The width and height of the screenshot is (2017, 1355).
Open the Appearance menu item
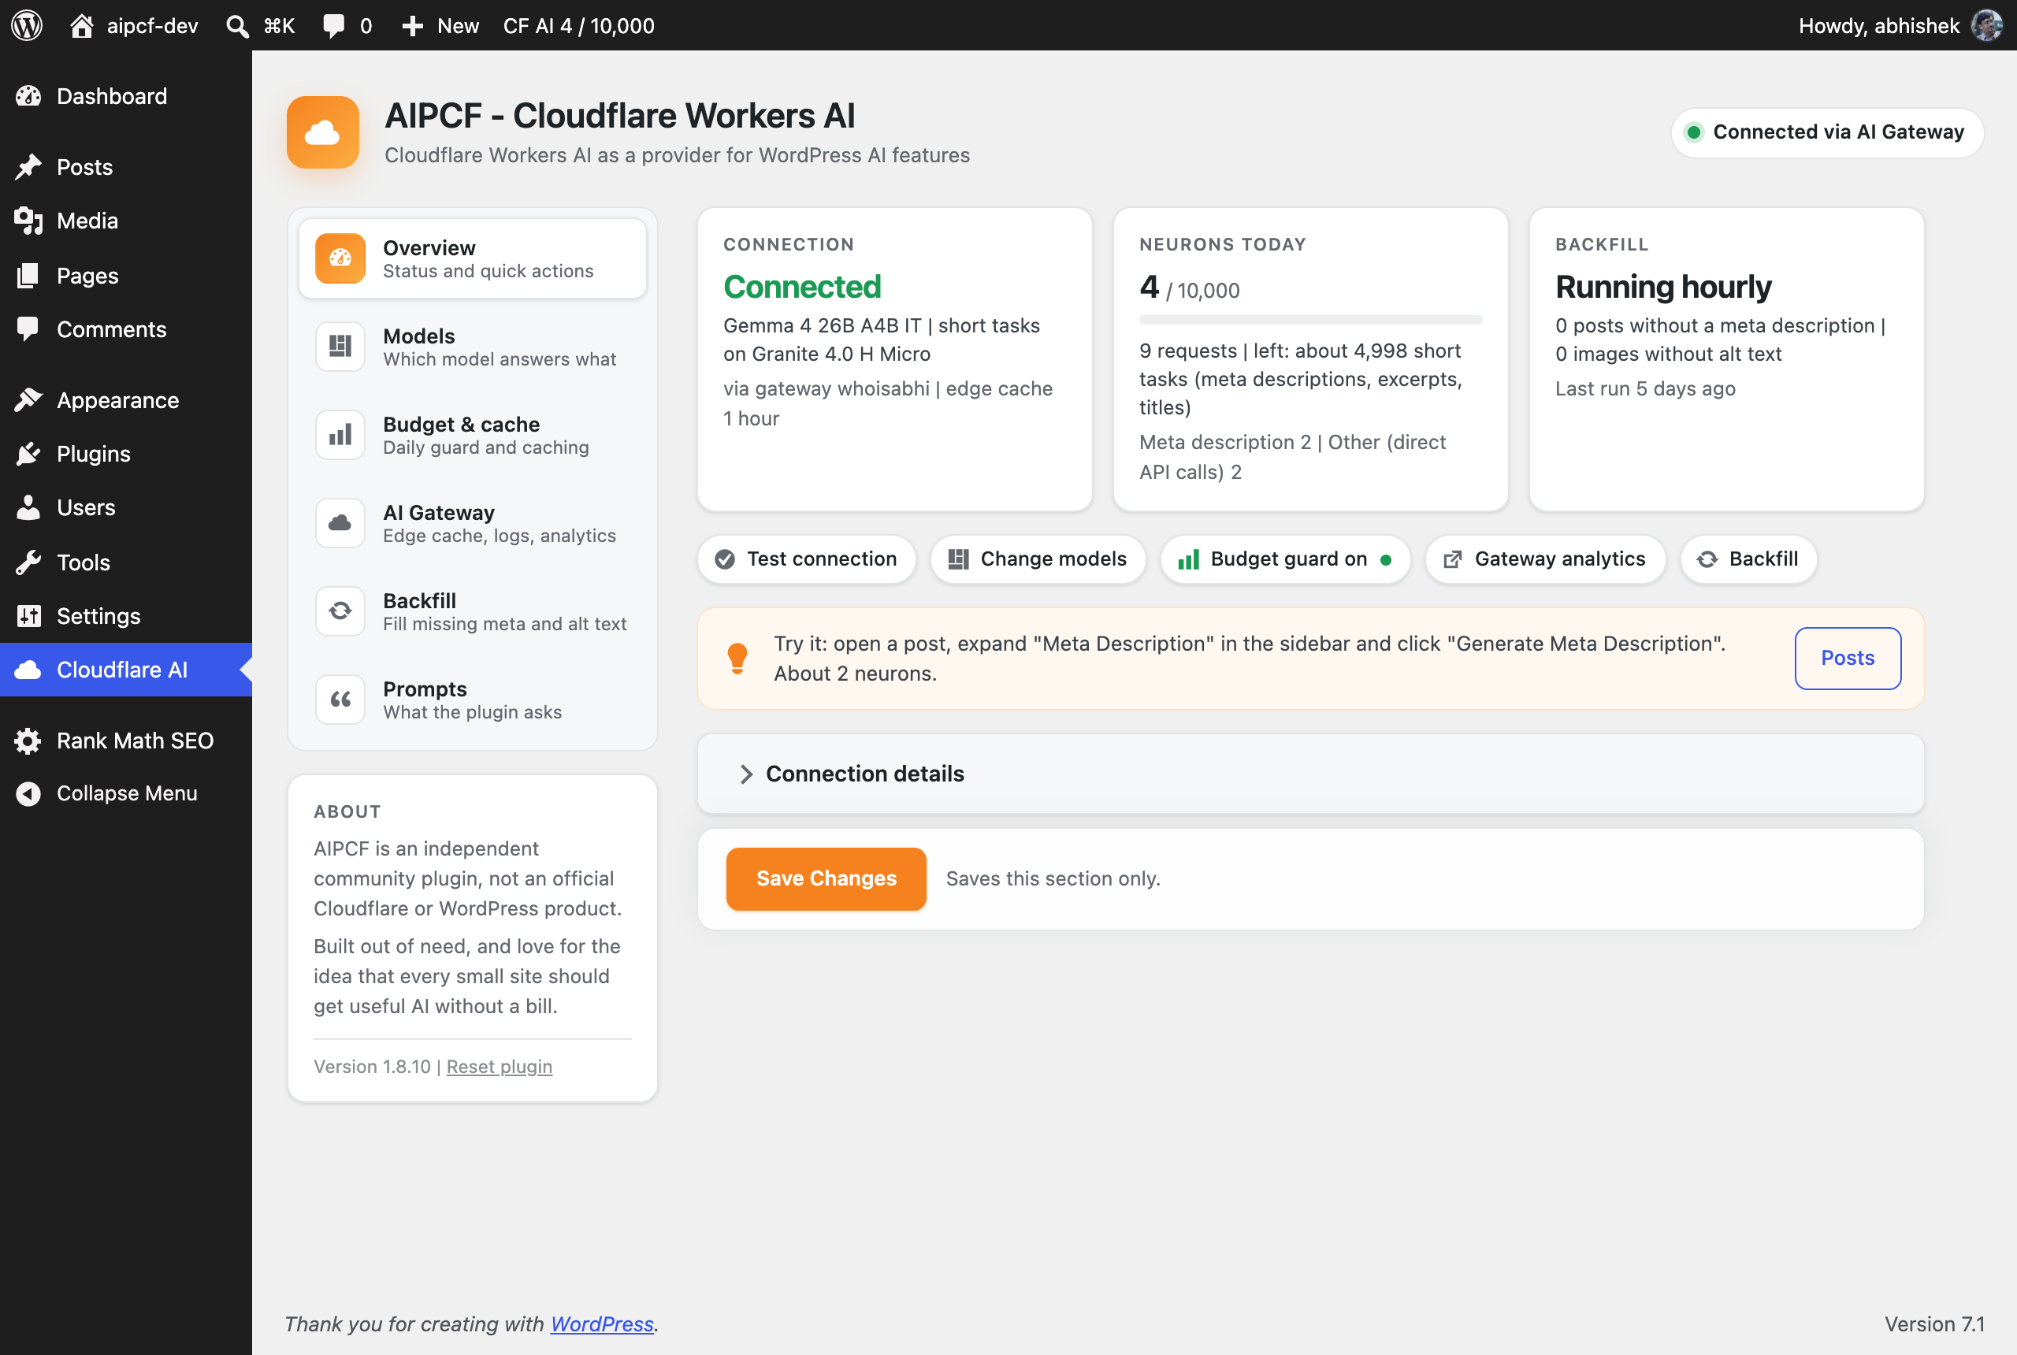[x=126, y=400]
